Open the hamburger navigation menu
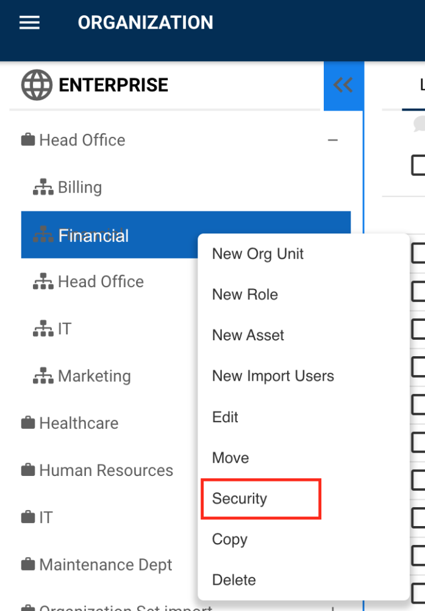The image size is (425, 611). 29,23
